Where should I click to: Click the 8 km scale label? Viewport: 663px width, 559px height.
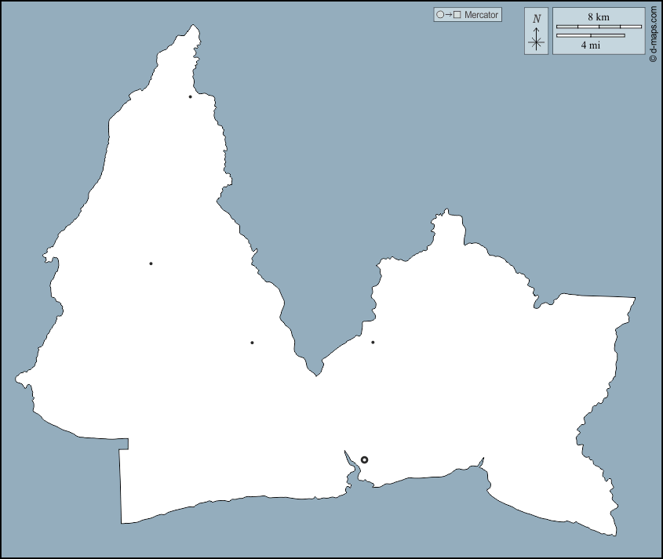point(598,16)
